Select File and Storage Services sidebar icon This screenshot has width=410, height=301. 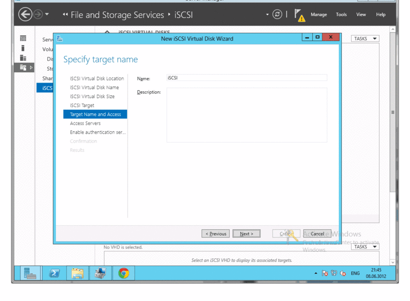point(23,68)
